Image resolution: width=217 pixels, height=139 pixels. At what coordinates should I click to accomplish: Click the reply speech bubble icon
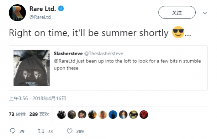pyautogui.click(x=12, y=131)
